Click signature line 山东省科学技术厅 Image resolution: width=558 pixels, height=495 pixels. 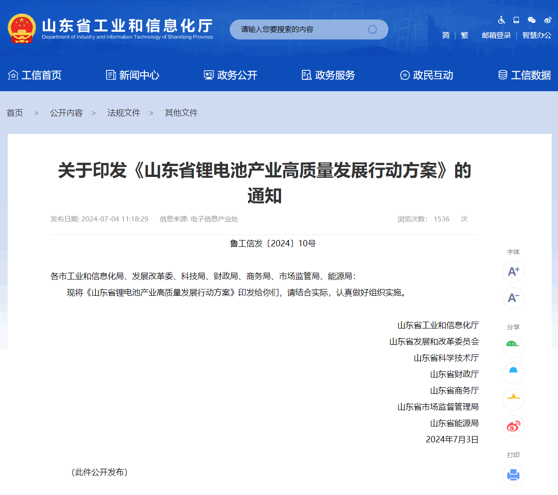(x=446, y=358)
